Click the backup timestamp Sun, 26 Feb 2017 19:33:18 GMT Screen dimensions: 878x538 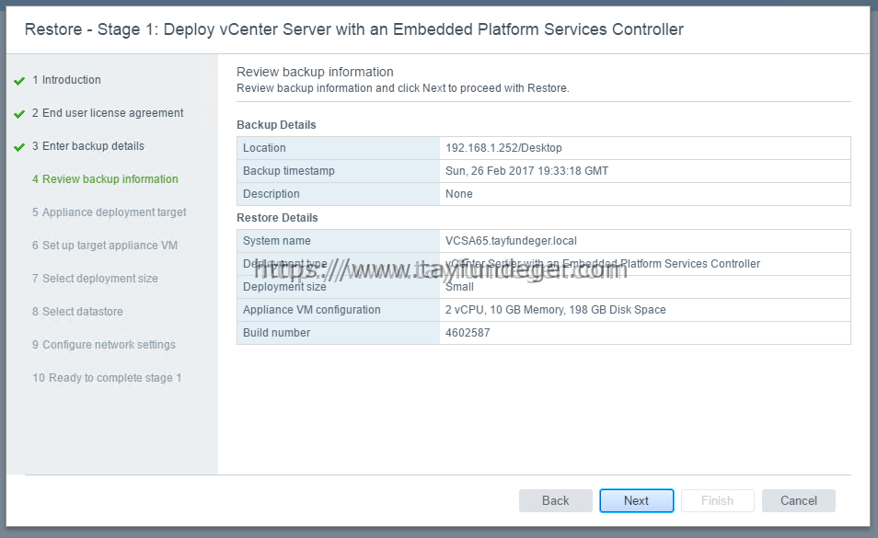click(527, 171)
